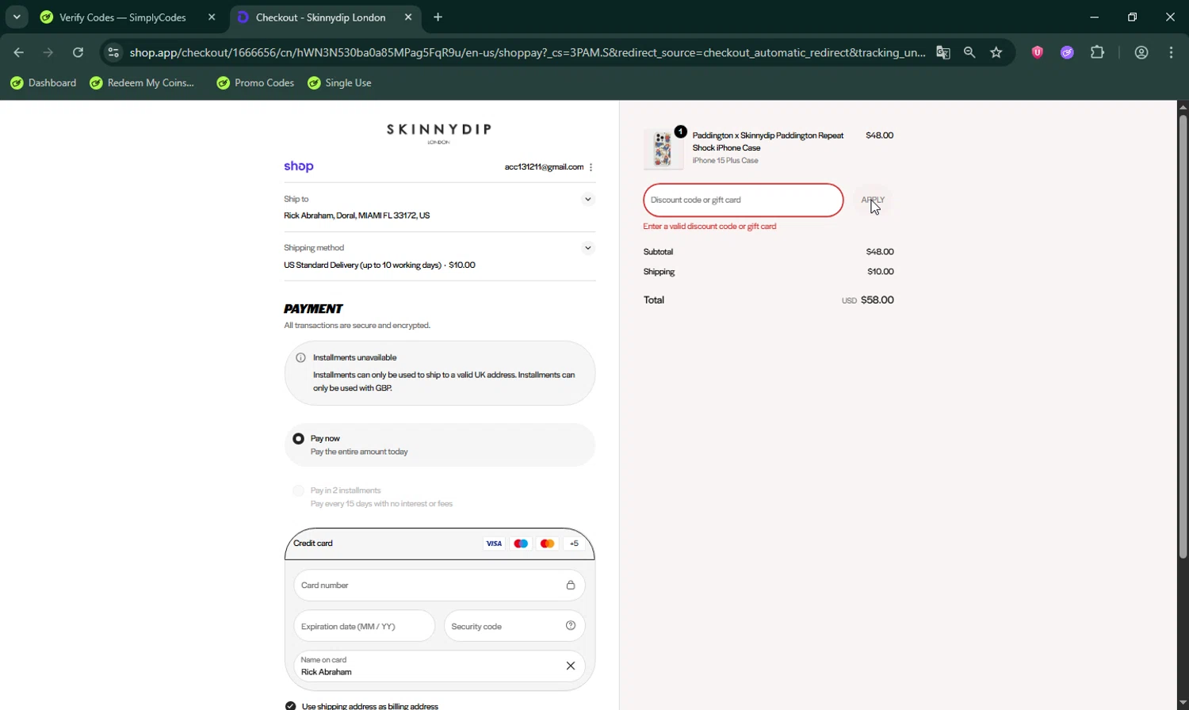The image size is (1189, 710).
Task: Click the security code help icon
Action: coord(570,626)
